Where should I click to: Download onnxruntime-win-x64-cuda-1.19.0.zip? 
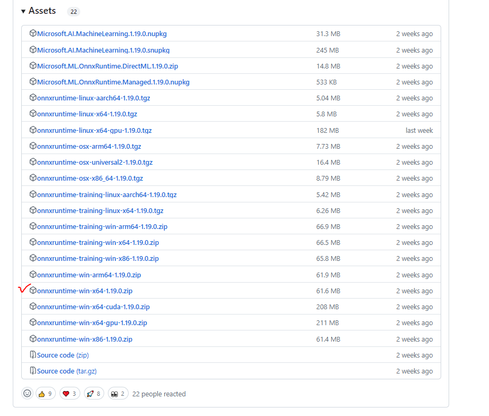click(93, 307)
